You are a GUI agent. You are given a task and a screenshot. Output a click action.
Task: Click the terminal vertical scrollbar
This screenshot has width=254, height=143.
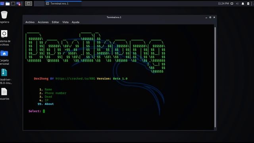click(x=215, y=77)
